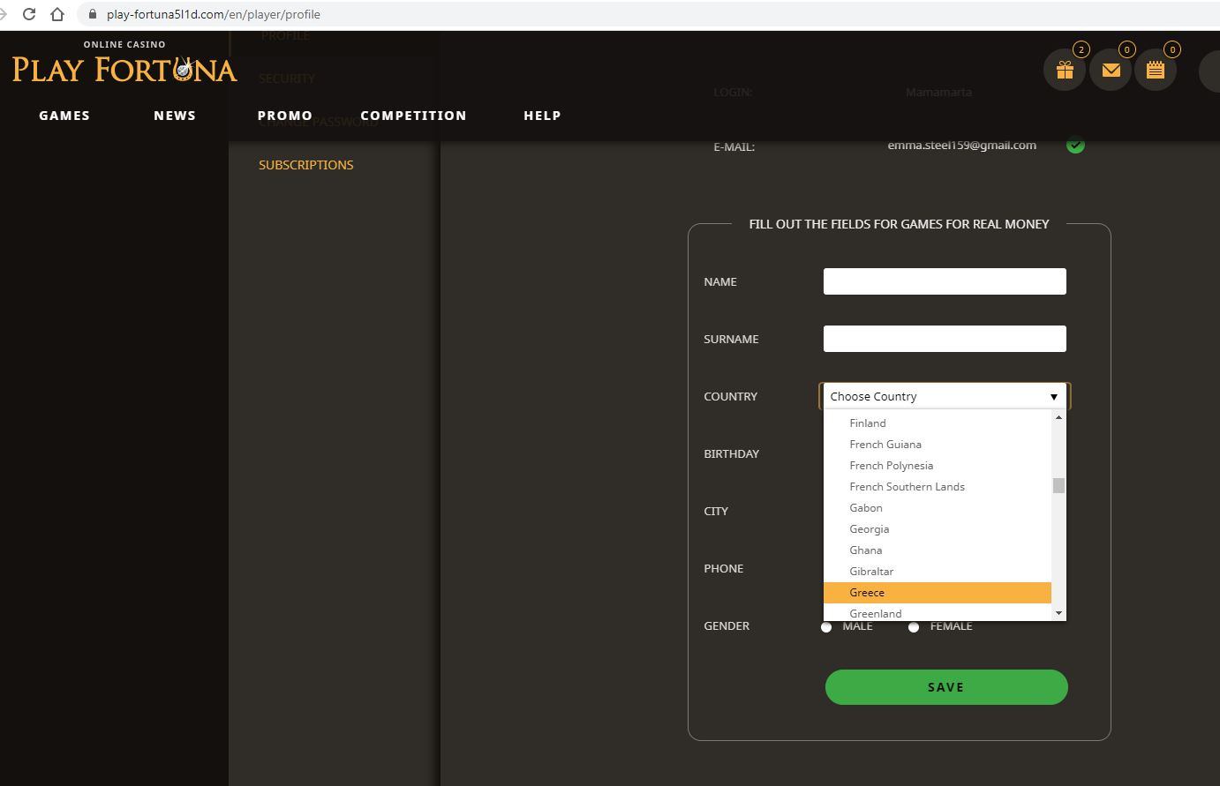Choose Georgia in the country list

point(870,529)
